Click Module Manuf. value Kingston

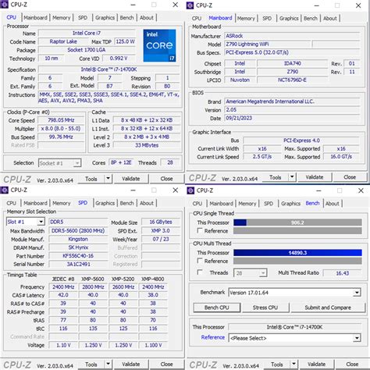78,239
